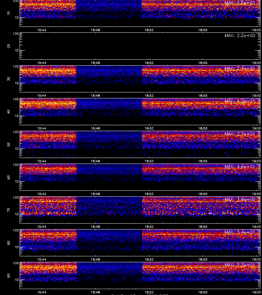Click the 9R panel axis label
The width and height of the screenshot is (262, 295).
(x=9, y=276)
